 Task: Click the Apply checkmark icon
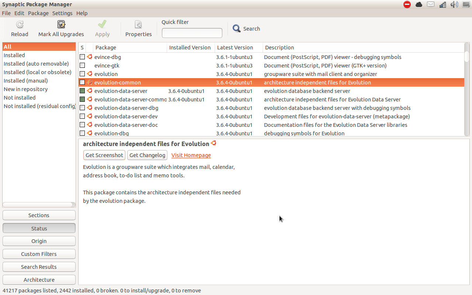102,25
